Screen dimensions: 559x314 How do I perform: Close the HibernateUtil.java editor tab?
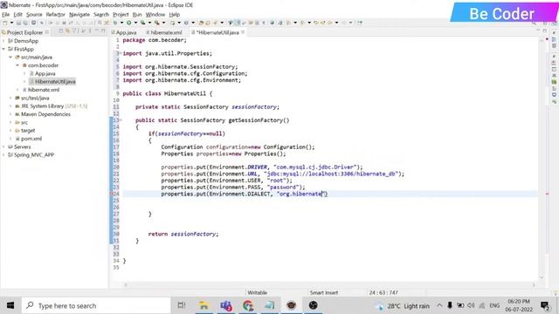[243, 32]
